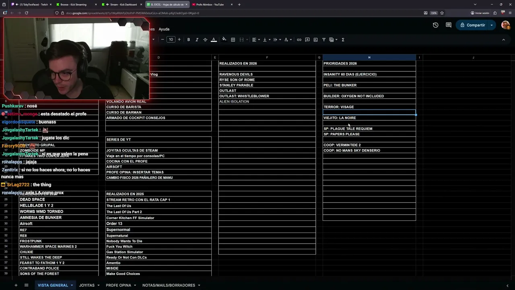
Task: Open the Compartir dropdown arrow
Action: (x=492, y=25)
